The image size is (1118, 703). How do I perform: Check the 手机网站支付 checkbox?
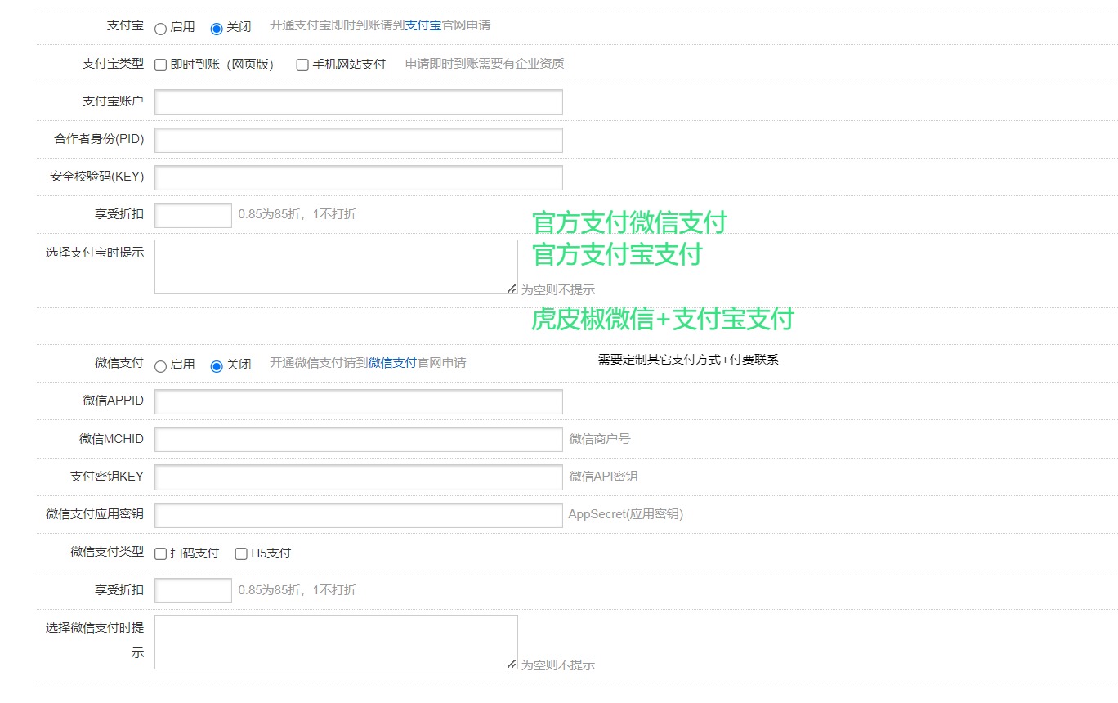pos(302,65)
